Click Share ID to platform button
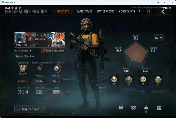 (x=53, y=51)
